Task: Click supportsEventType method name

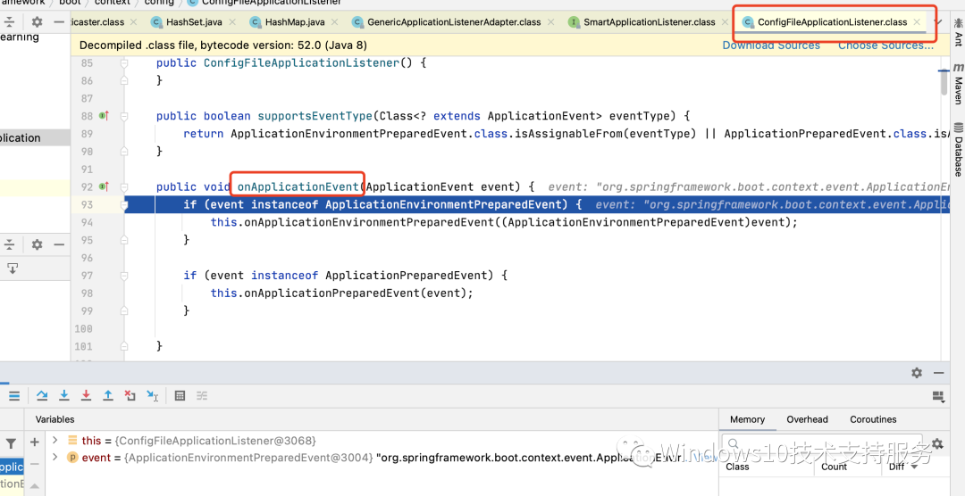Action: (x=315, y=116)
